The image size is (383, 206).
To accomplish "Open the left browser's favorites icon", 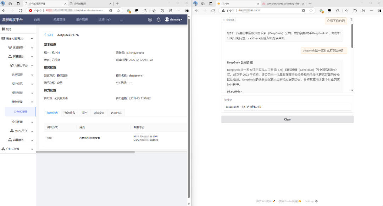I will 154,11.
